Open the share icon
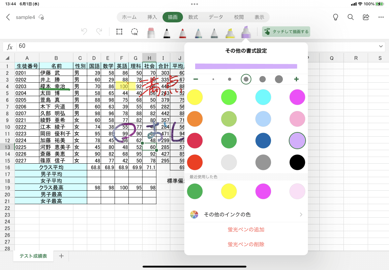389x270 pixels. 366,17
